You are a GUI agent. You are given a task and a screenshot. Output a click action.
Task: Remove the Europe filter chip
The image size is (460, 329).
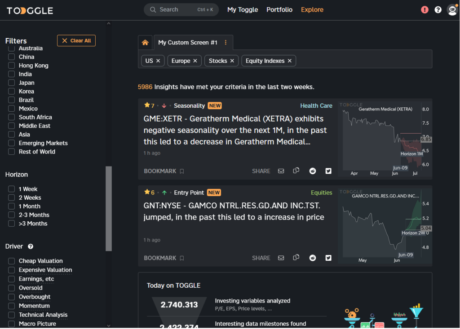[195, 61]
